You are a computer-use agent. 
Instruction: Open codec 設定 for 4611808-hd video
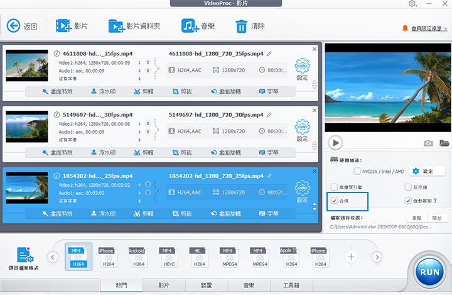pyautogui.click(x=303, y=69)
